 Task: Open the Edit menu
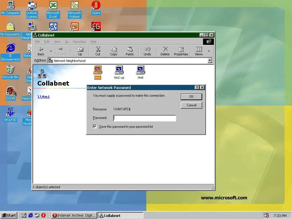tap(47, 42)
